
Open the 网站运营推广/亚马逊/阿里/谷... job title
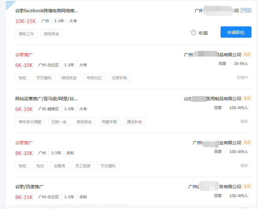(x=46, y=99)
